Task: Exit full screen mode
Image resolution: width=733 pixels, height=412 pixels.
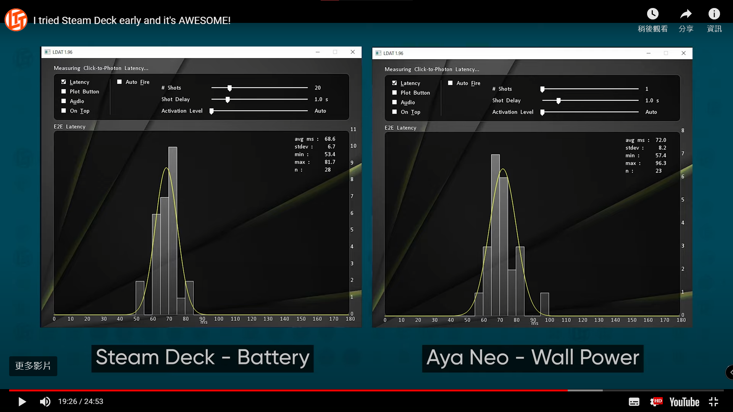Action: [714, 402]
